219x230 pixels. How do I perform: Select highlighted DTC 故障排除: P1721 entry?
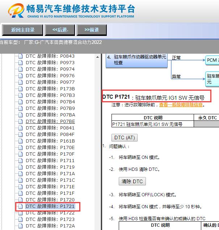point(50,206)
